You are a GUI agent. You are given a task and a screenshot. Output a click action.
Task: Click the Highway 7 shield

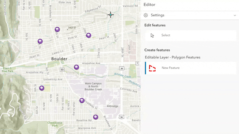click(x=137, y=63)
